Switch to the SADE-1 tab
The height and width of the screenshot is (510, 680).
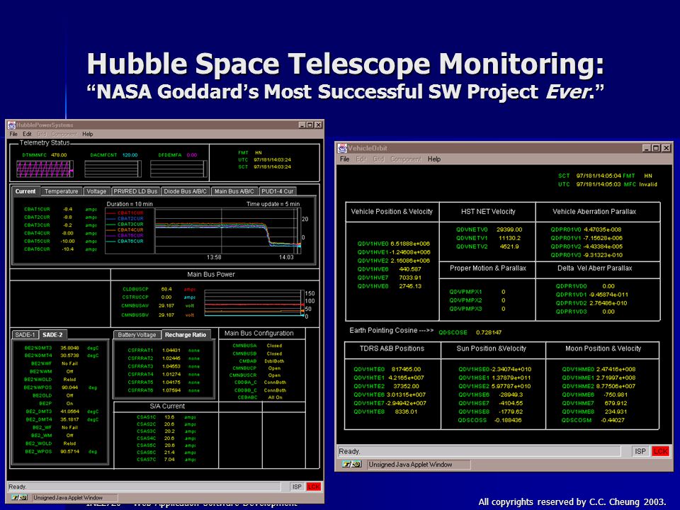point(25,335)
